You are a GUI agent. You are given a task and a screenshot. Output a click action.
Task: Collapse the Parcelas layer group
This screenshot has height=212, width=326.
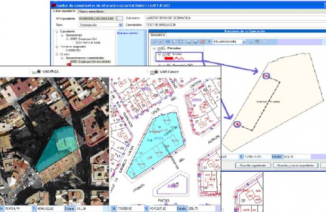click(x=155, y=48)
